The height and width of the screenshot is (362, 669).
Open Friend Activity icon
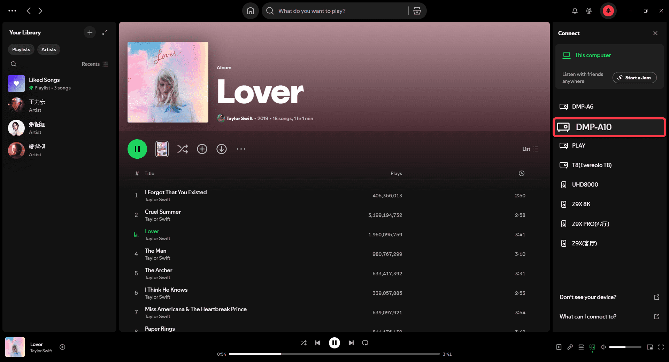click(x=589, y=11)
